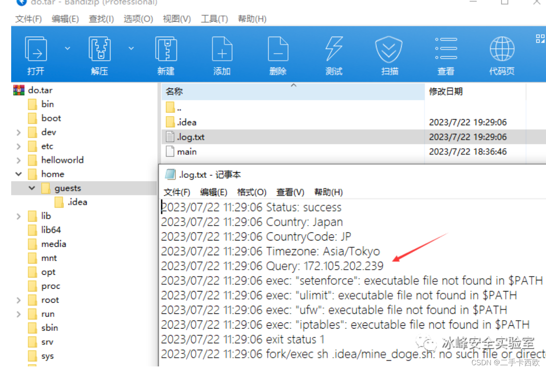Open Bandizip 帮助(H) menu

pyautogui.click(x=252, y=19)
